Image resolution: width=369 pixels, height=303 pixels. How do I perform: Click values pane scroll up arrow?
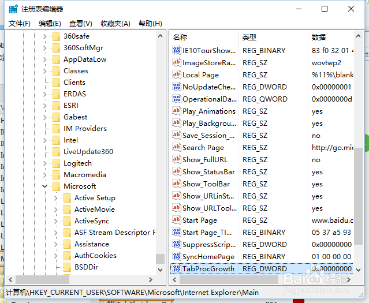click(358, 36)
